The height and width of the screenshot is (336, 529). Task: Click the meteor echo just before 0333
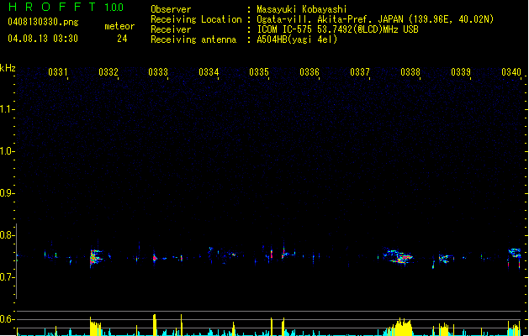pyautogui.click(x=155, y=259)
